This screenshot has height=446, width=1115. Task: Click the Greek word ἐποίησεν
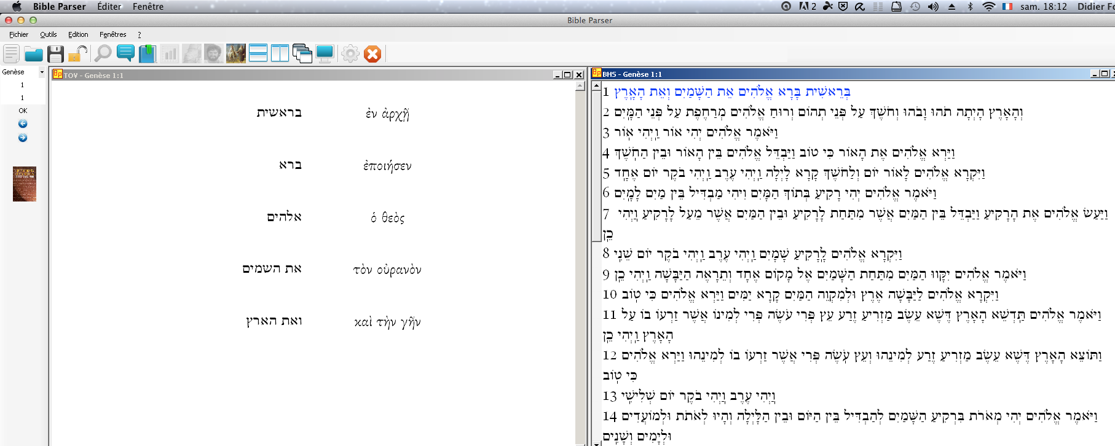tap(387, 166)
